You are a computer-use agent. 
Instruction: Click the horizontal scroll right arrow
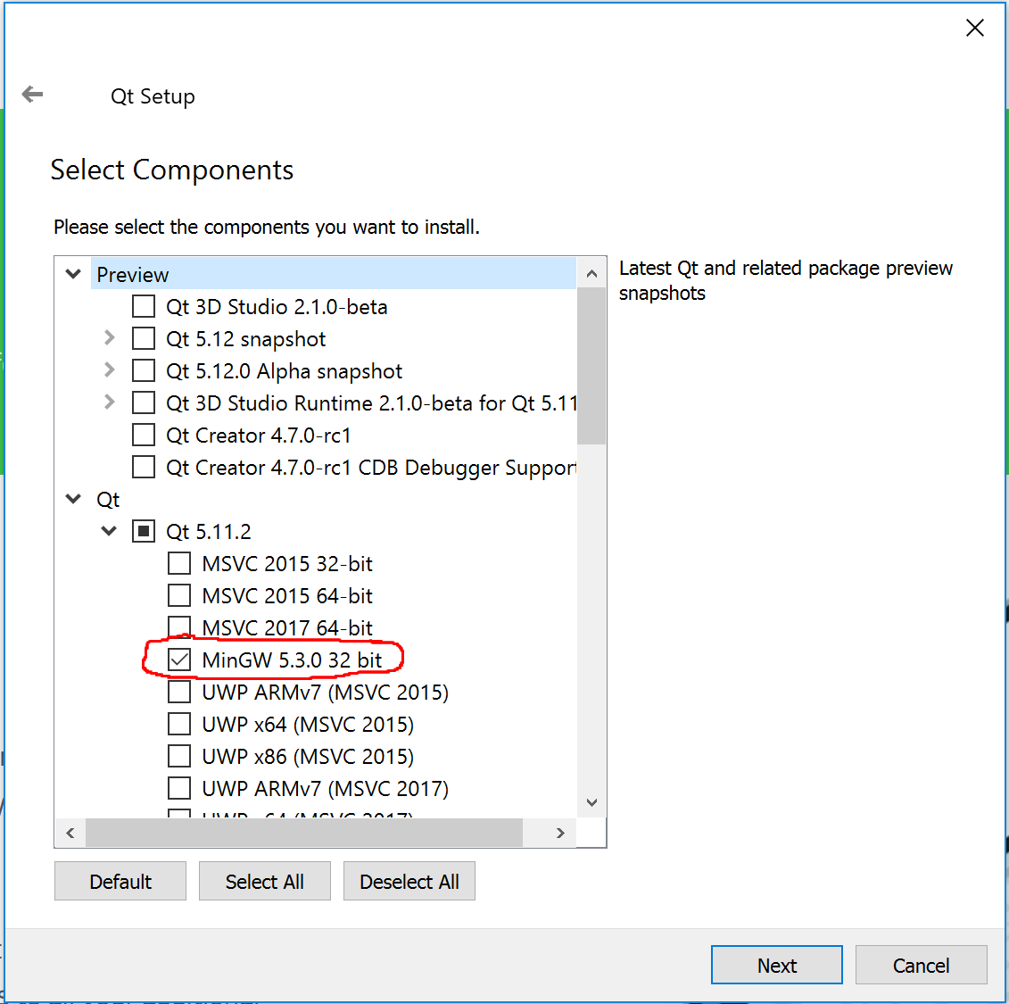[560, 834]
